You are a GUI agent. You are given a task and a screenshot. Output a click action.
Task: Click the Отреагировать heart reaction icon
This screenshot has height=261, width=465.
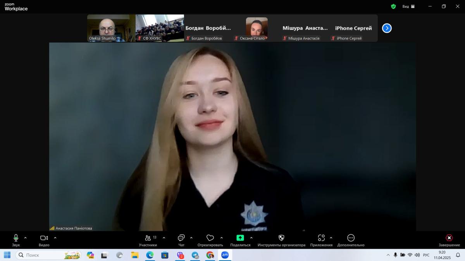210,238
